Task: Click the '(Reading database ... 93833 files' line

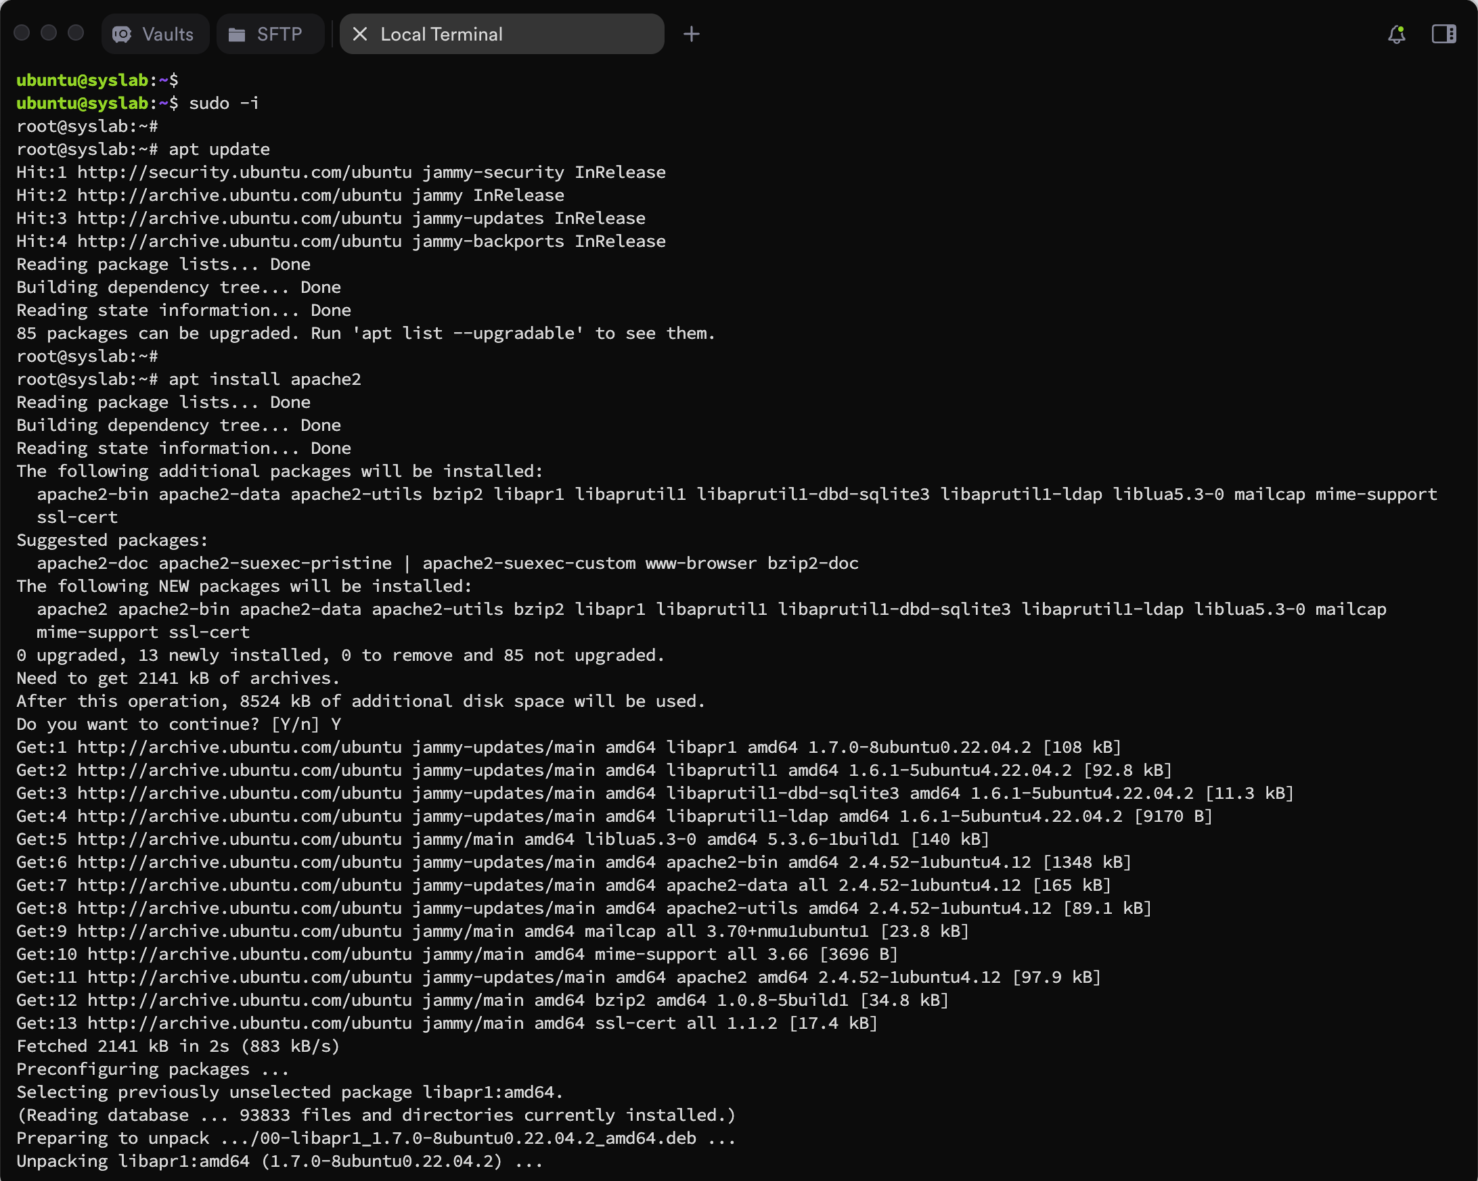Action: point(376,1116)
